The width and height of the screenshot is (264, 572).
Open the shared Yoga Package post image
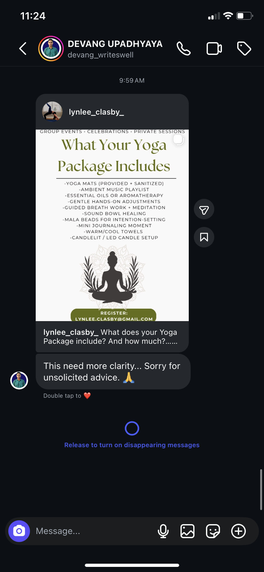click(112, 225)
